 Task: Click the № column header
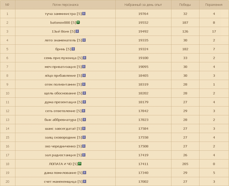point(7,5)
